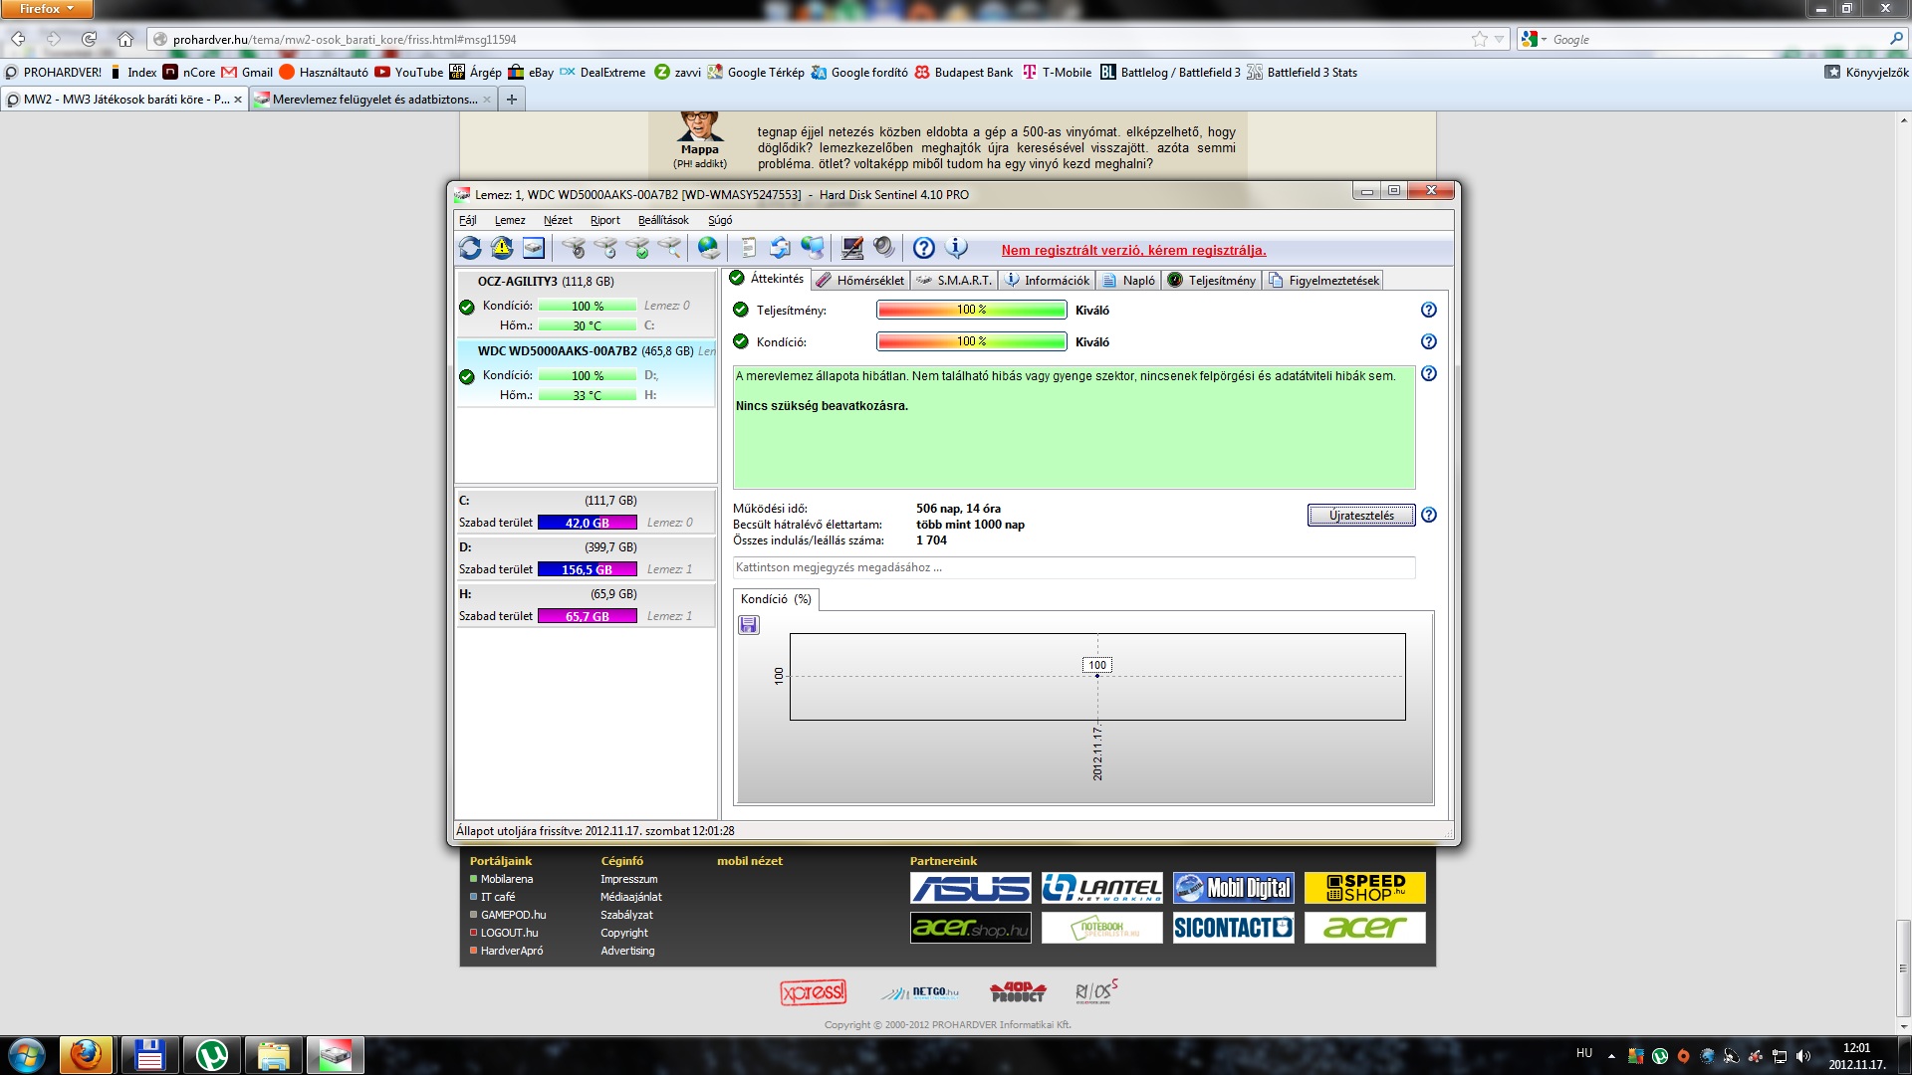Image resolution: width=1912 pixels, height=1075 pixels.
Task: Click the comment field 'Kattintson megjegyzés megadásához'
Action: coord(1074,567)
